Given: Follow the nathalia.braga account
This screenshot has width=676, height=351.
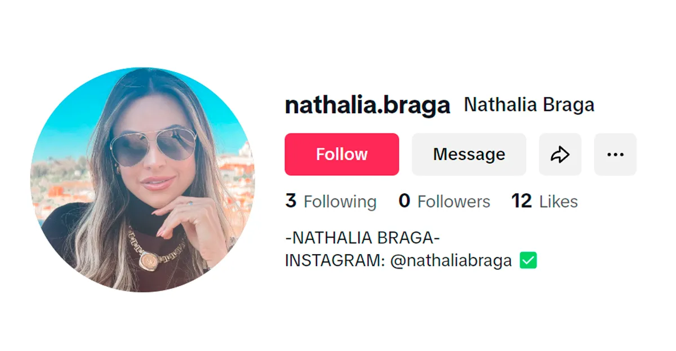Looking at the screenshot, I should 342,154.
